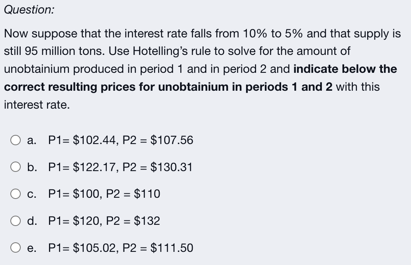Select radio button for option b
Viewport: 411px width, 265px height.
15,167
